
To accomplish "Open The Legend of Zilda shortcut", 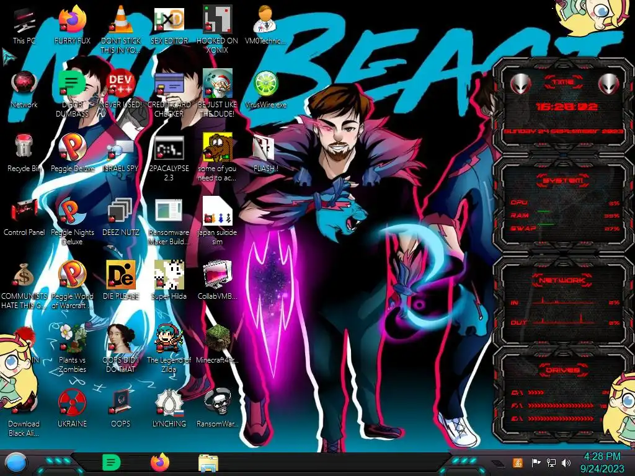I will pyautogui.click(x=169, y=348).
